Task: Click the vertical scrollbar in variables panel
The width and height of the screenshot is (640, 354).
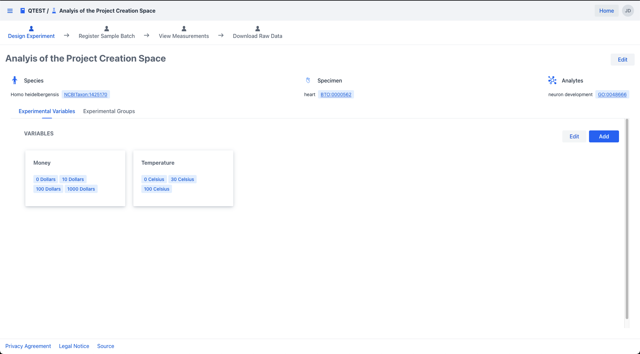Action: point(627,220)
